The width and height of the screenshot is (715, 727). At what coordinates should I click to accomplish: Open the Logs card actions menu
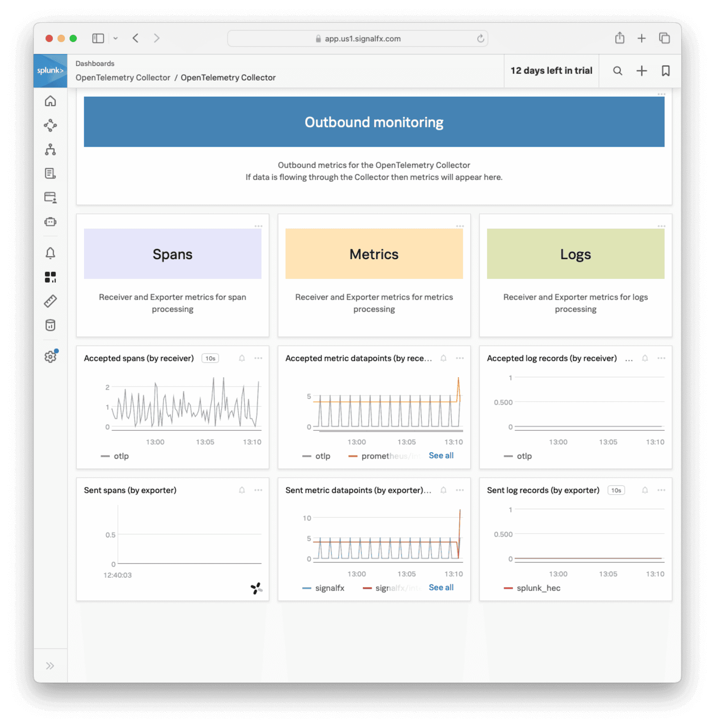point(661,226)
